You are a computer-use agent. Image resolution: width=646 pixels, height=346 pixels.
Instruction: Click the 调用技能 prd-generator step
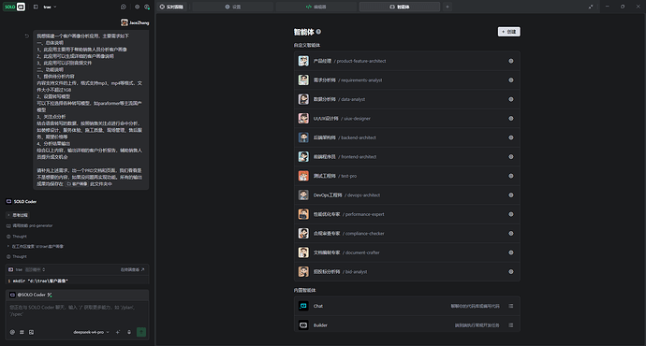pyautogui.click(x=30, y=226)
